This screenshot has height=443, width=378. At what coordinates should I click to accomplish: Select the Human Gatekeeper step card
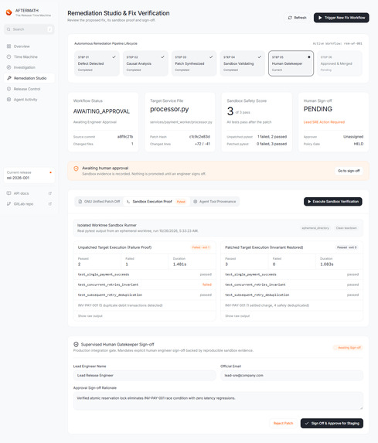click(291, 63)
